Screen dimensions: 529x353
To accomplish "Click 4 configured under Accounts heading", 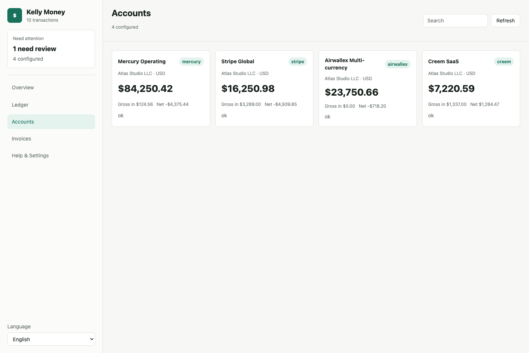I will tap(125, 27).
